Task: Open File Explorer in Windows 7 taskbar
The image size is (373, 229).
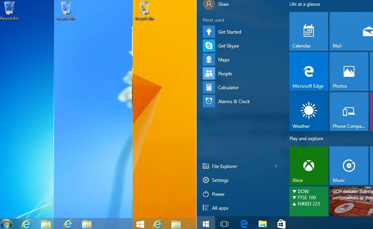Action: point(46,225)
